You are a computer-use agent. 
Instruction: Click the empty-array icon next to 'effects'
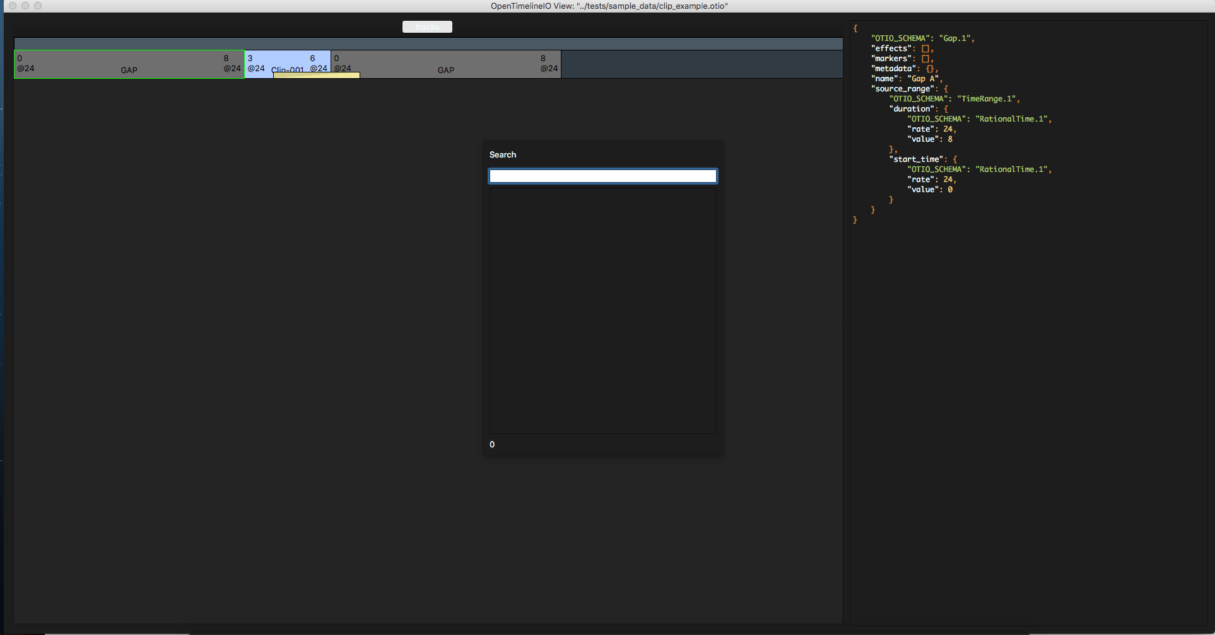[x=925, y=48]
